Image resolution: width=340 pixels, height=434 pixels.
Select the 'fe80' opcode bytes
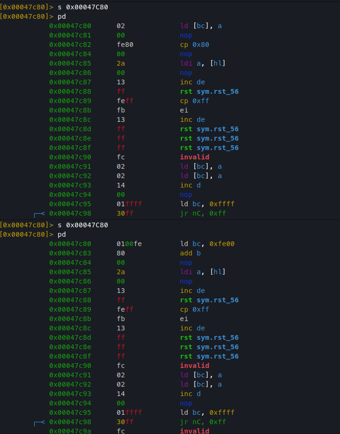coord(125,45)
